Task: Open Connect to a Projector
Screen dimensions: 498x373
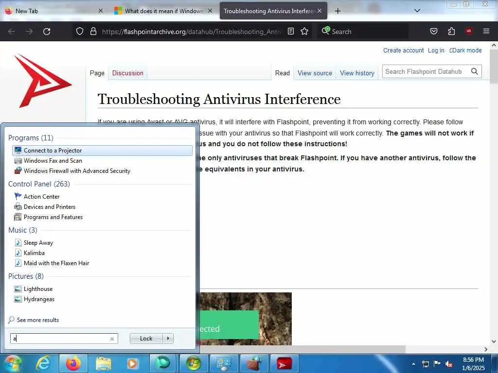Action: (x=102, y=151)
